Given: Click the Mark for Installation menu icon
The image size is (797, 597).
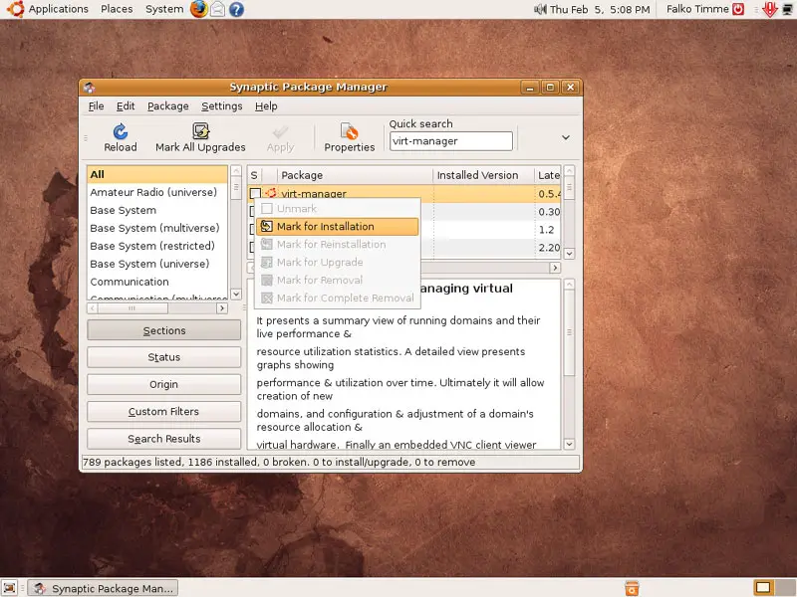Looking at the screenshot, I should (x=267, y=227).
